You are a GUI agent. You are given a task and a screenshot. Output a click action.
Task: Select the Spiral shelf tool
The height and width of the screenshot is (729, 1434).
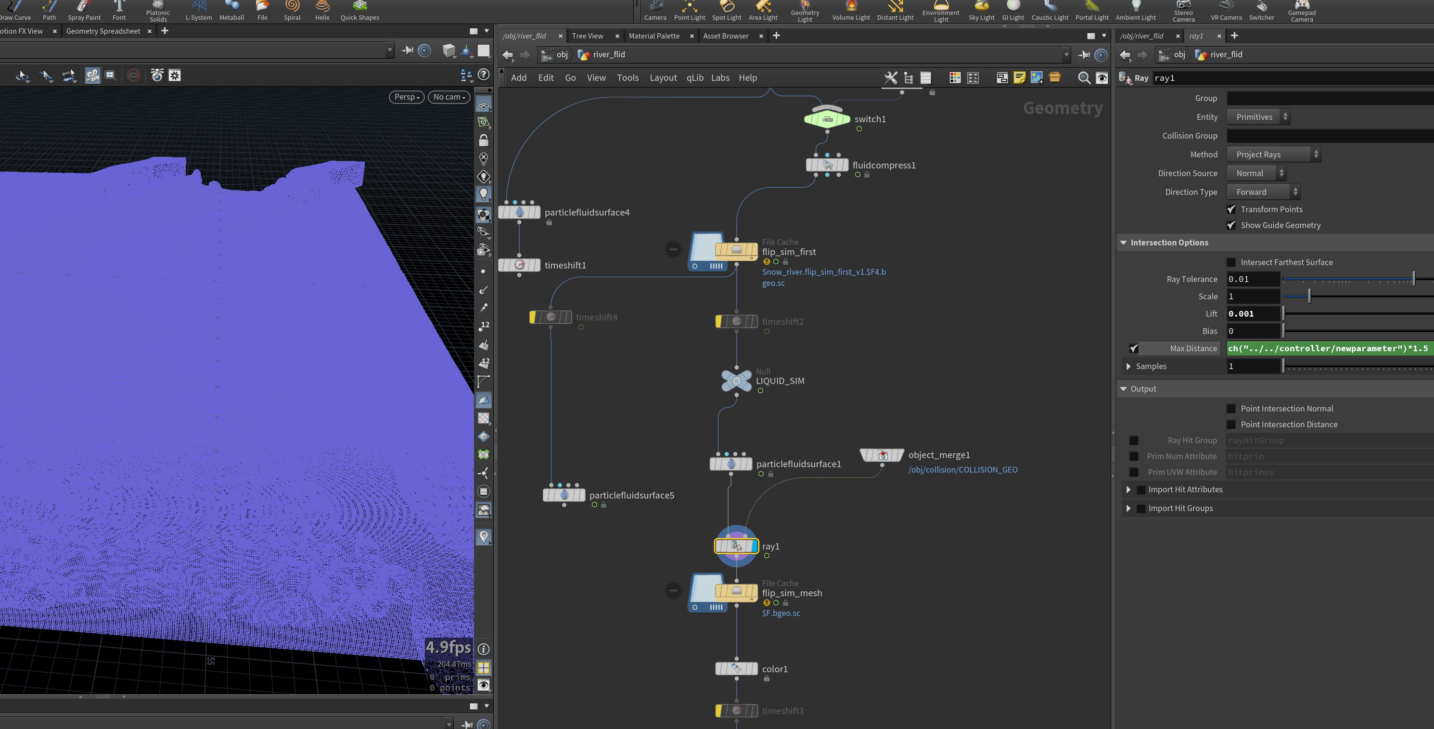point(292,11)
